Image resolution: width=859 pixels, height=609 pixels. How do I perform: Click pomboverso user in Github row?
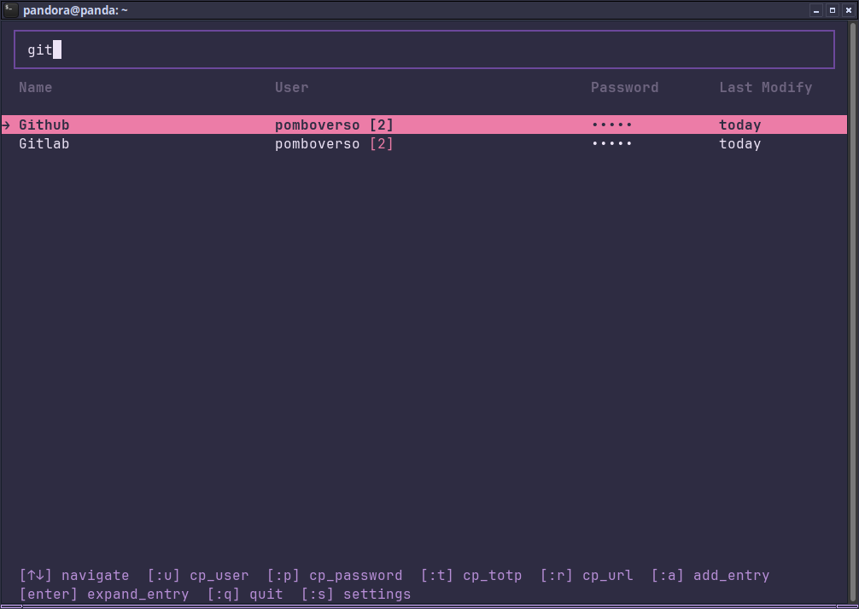click(x=317, y=125)
